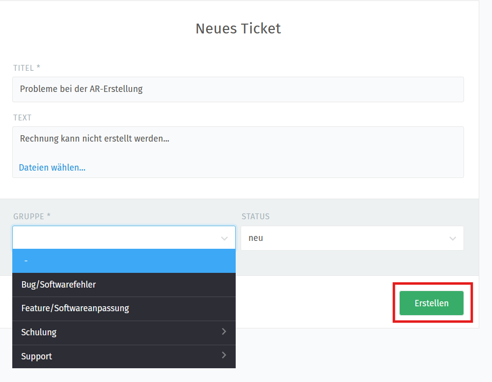Choose Feature/Softwareanpassung from the group list

point(124,308)
